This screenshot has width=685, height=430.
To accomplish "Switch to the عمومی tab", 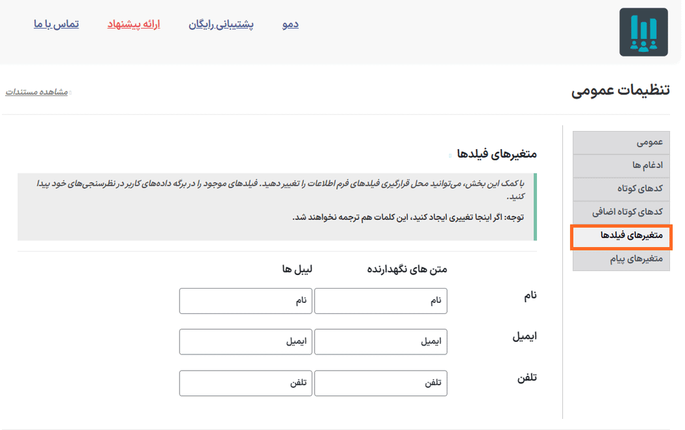I will pos(621,143).
